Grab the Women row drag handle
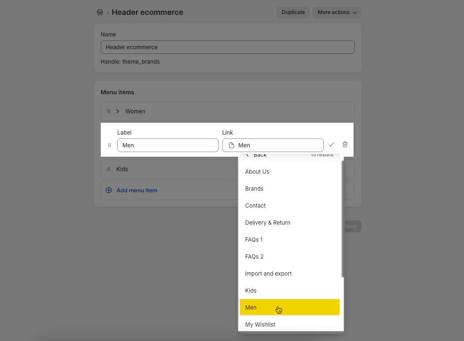Viewport: 464px width, 341px height. click(x=109, y=112)
